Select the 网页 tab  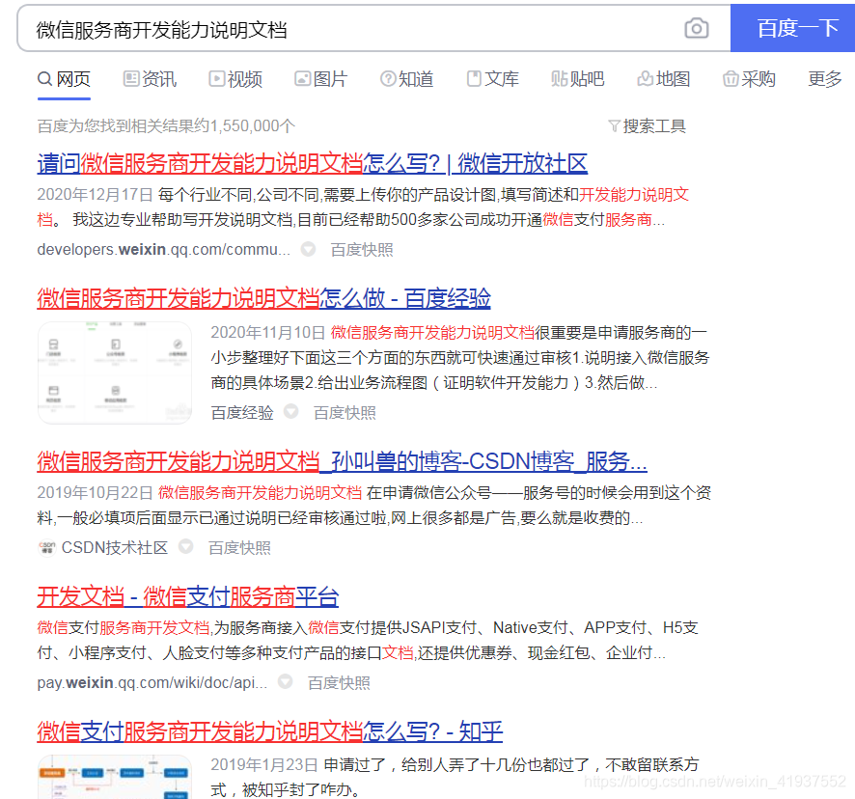[x=64, y=79]
